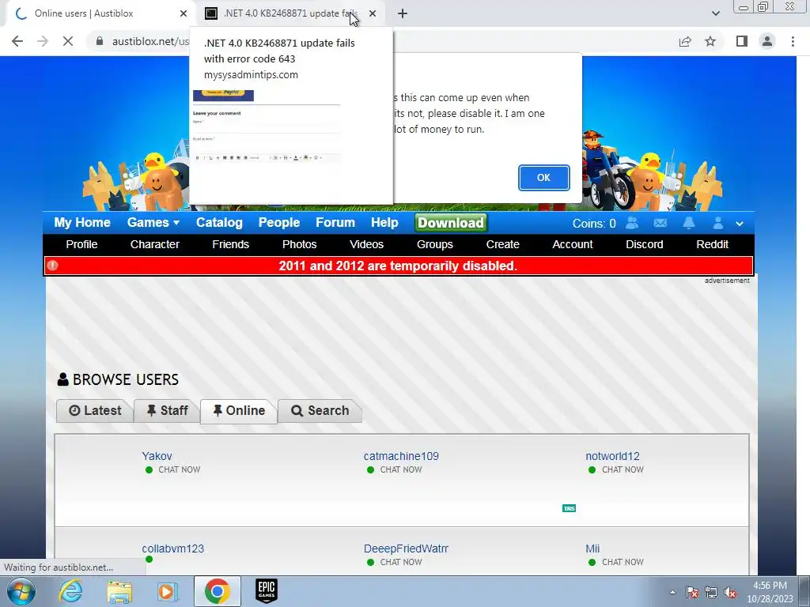Open the Reddit subnav link

712,244
